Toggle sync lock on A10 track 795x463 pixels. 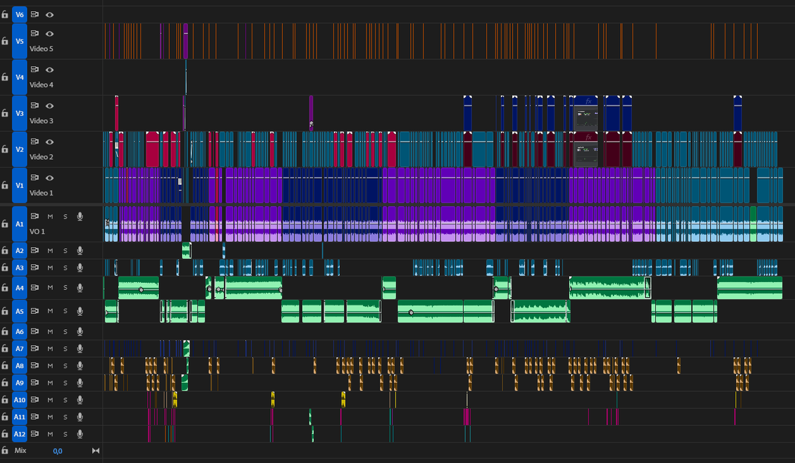[x=35, y=399]
